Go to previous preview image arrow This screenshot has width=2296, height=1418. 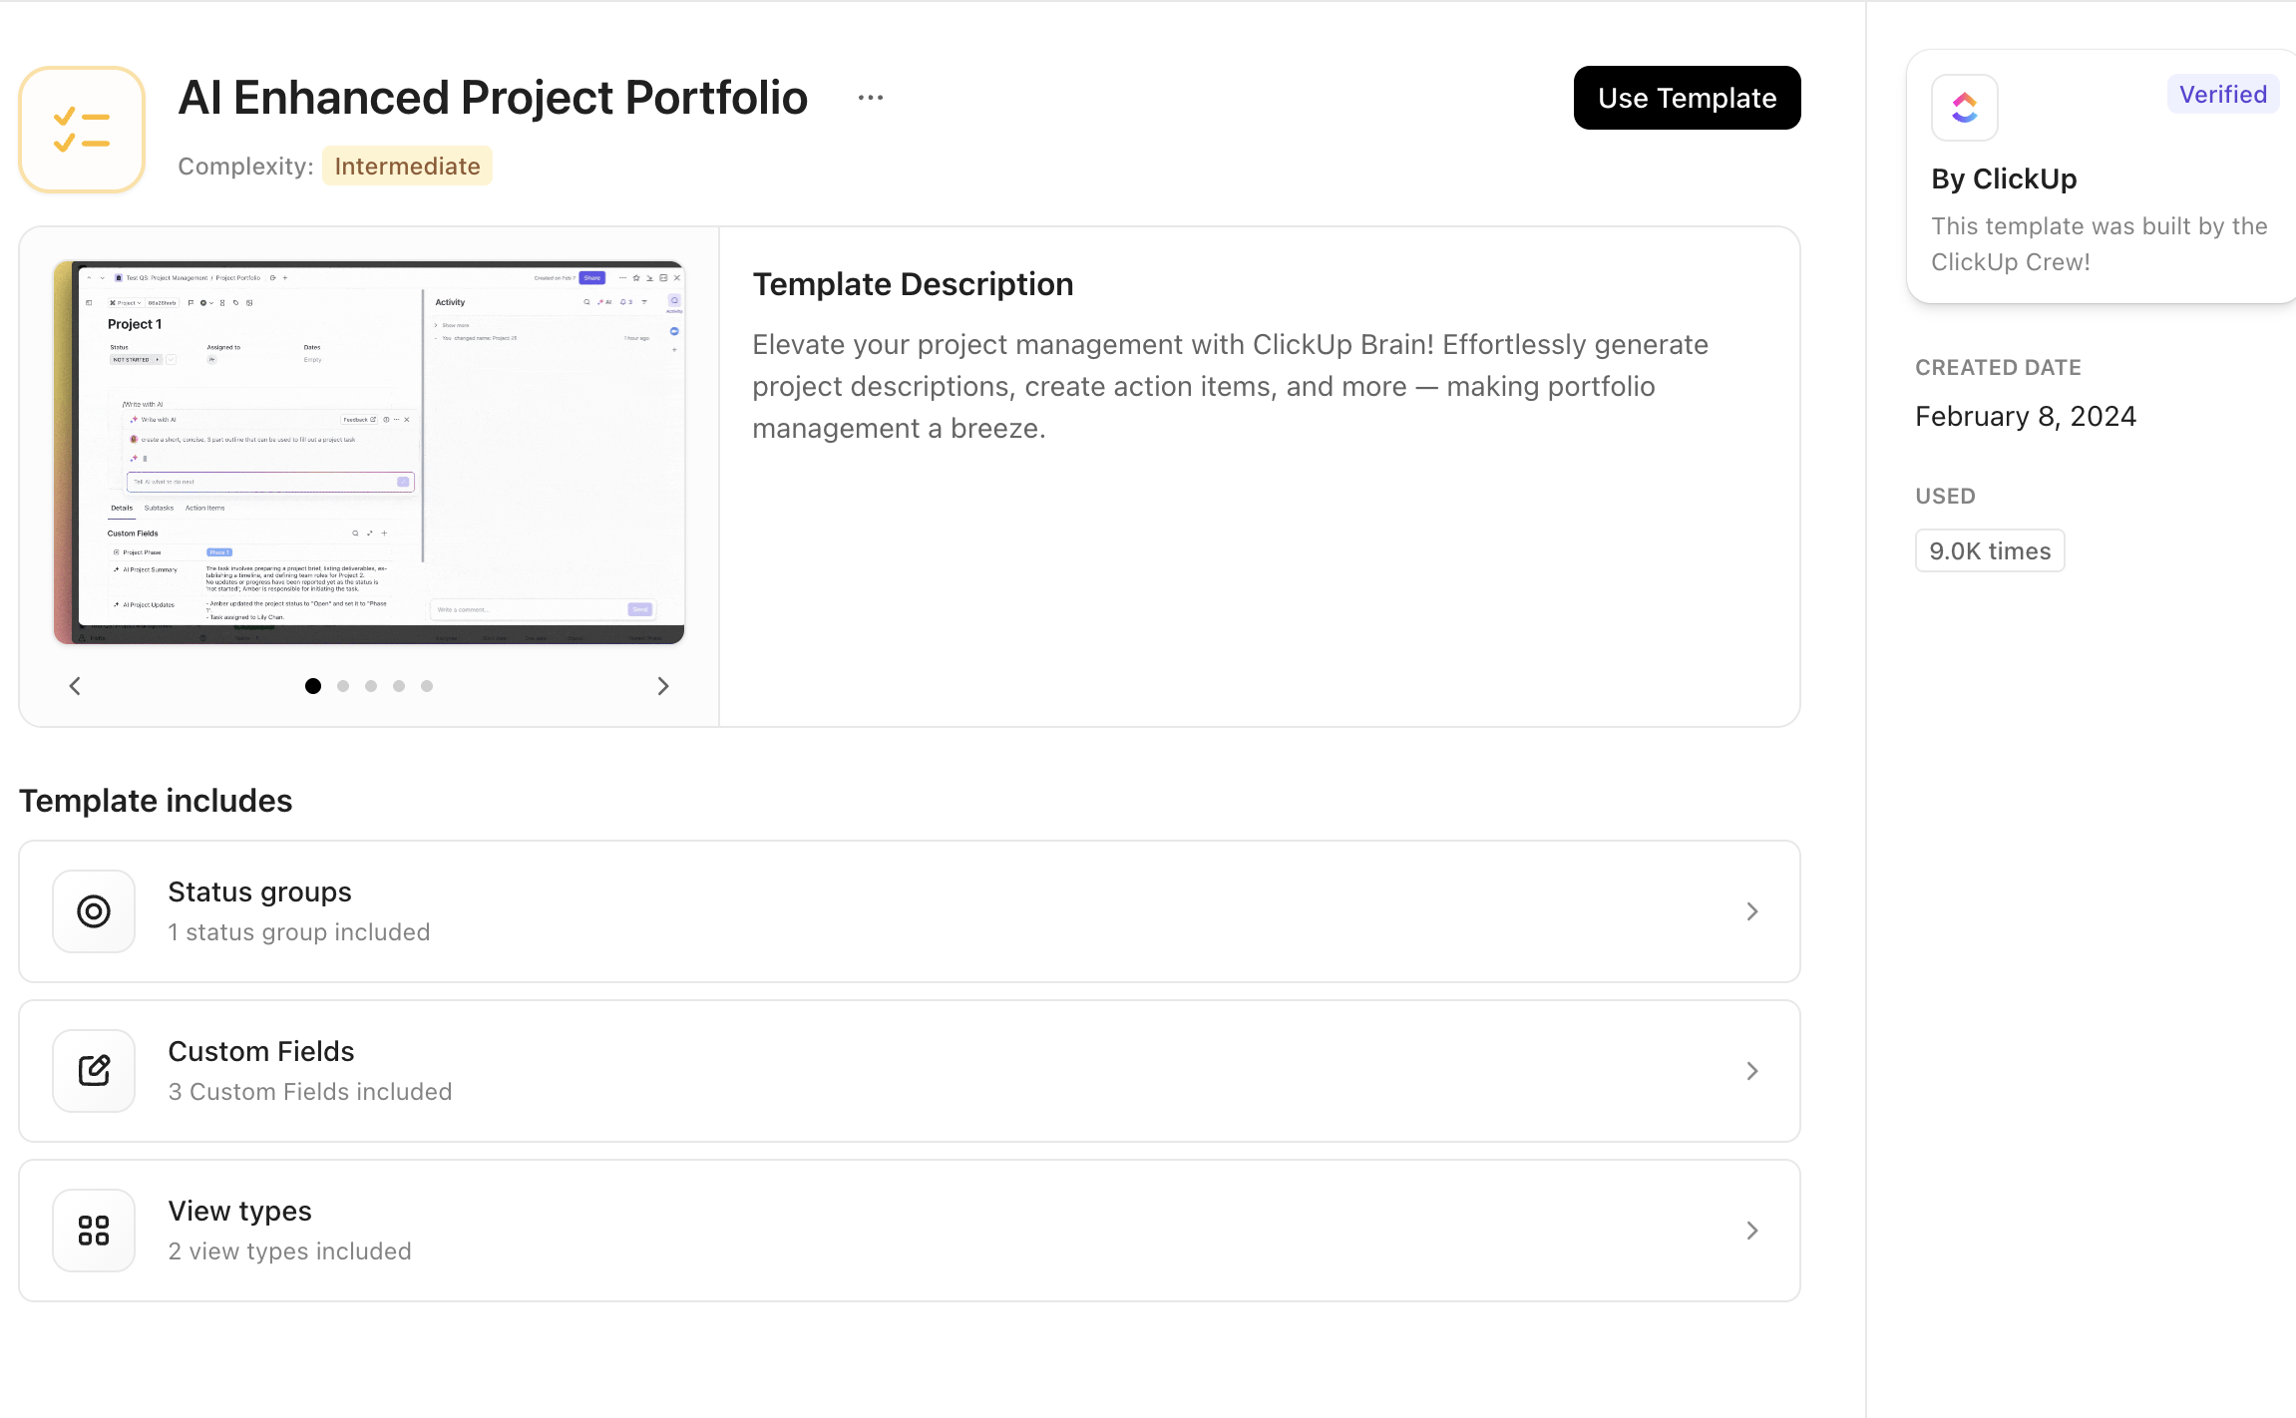tap(75, 686)
